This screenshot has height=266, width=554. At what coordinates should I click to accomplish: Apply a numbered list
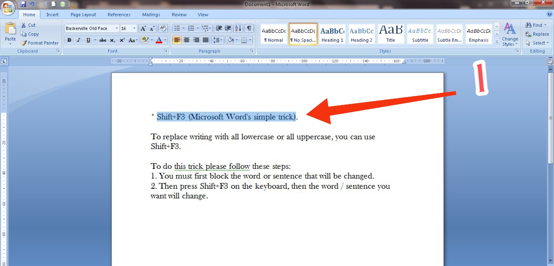(x=191, y=28)
